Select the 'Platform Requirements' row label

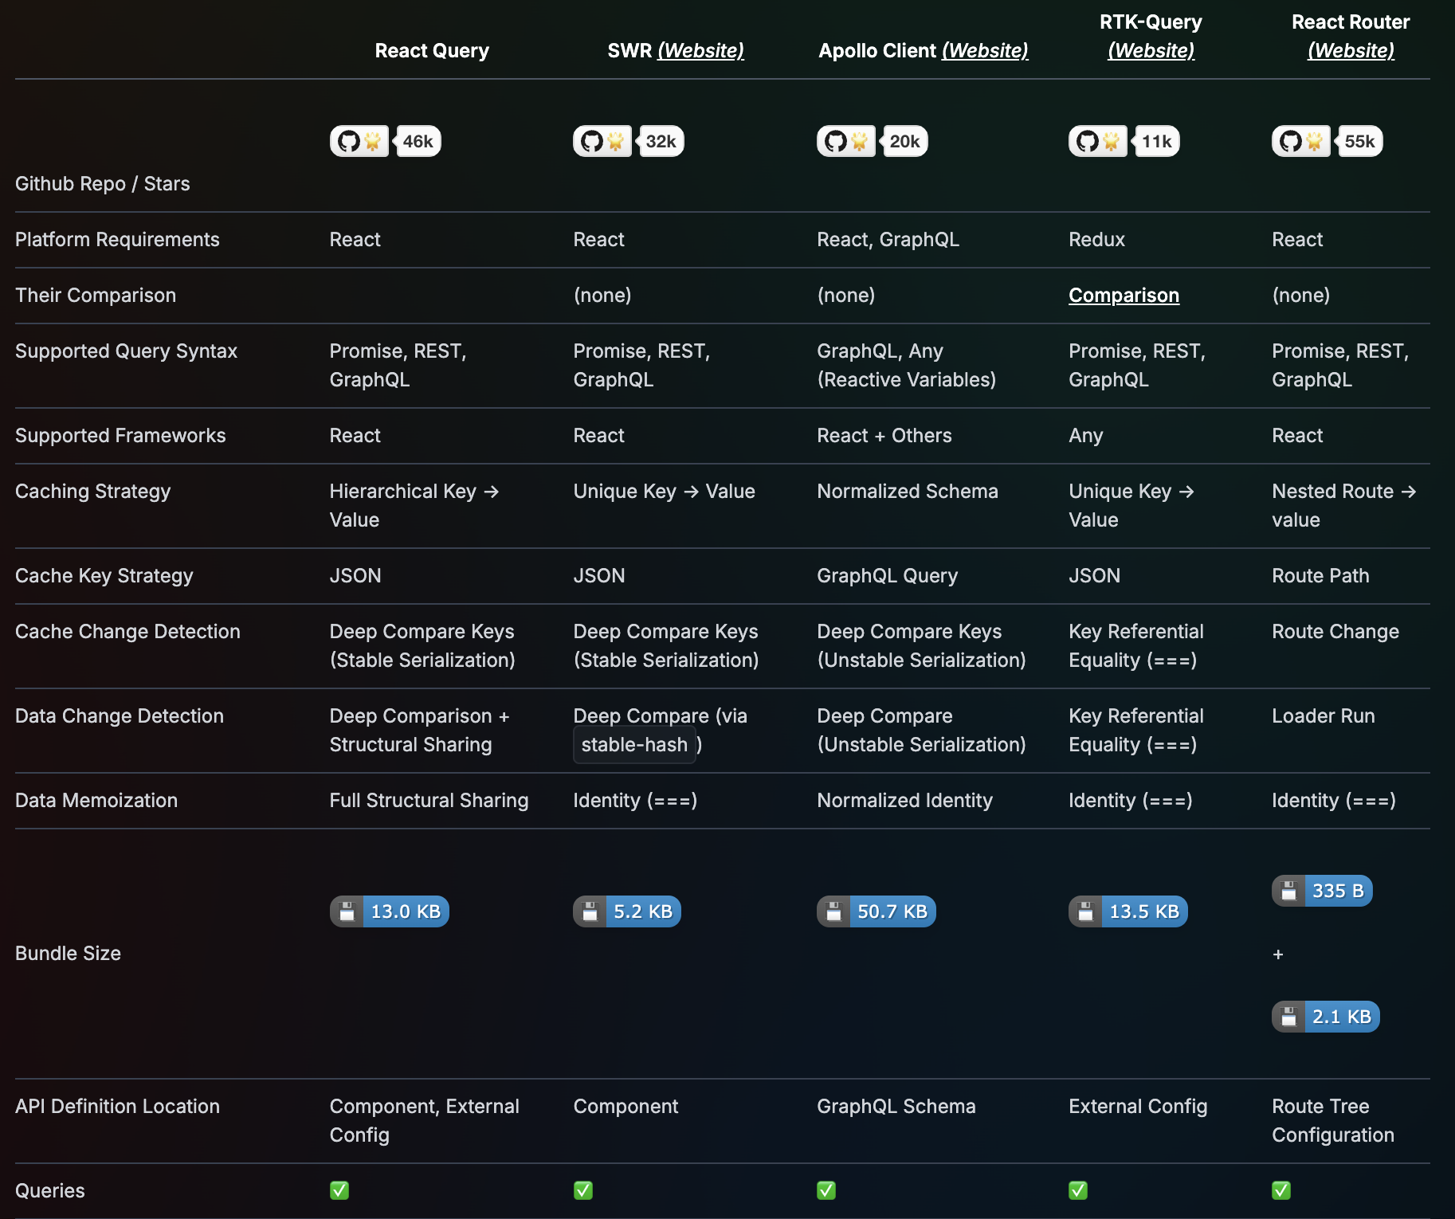[117, 240]
